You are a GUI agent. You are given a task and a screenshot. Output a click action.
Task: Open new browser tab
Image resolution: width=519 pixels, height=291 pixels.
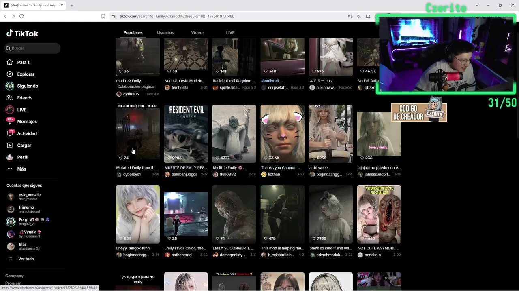pyautogui.click(x=72, y=5)
